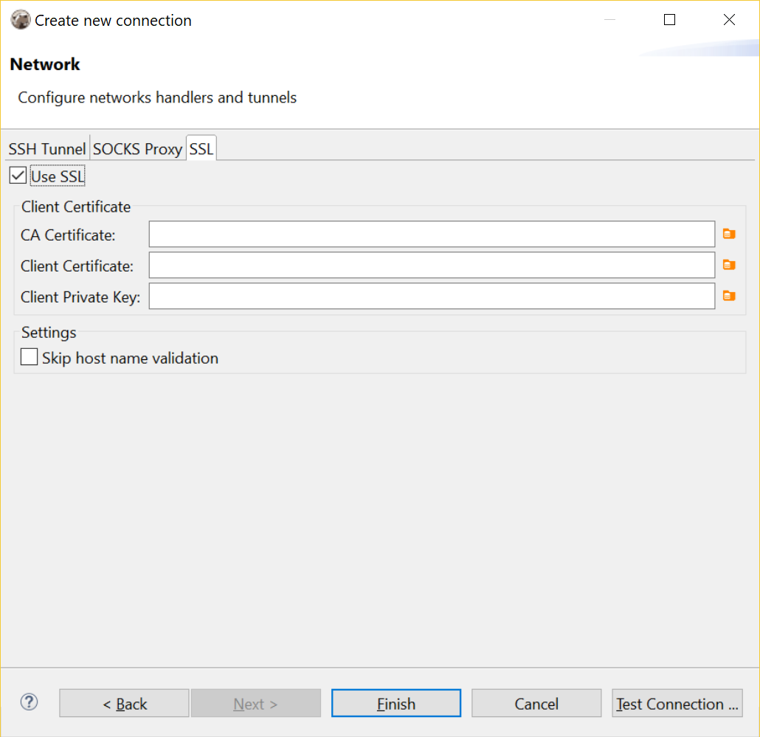Cancel the connection wizard
This screenshot has width=760, height=737.
(x=536, y=702)
